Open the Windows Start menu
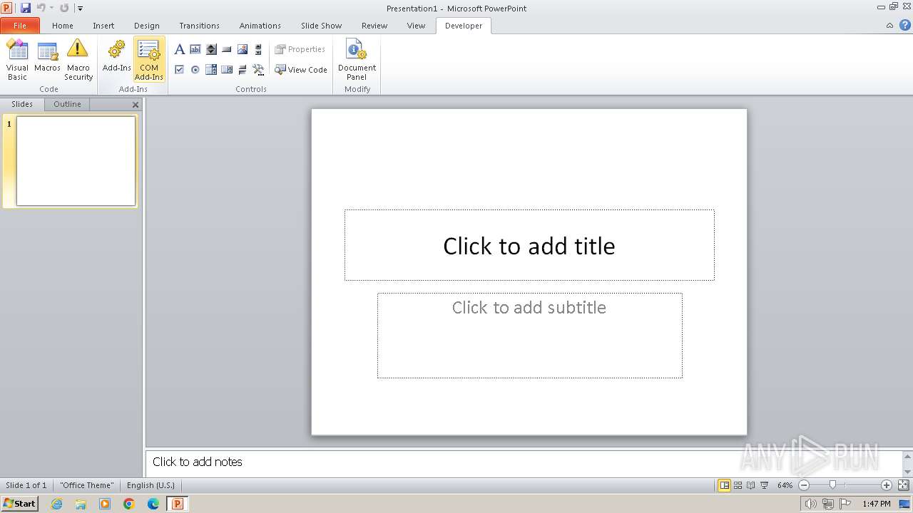 [19, 503]
